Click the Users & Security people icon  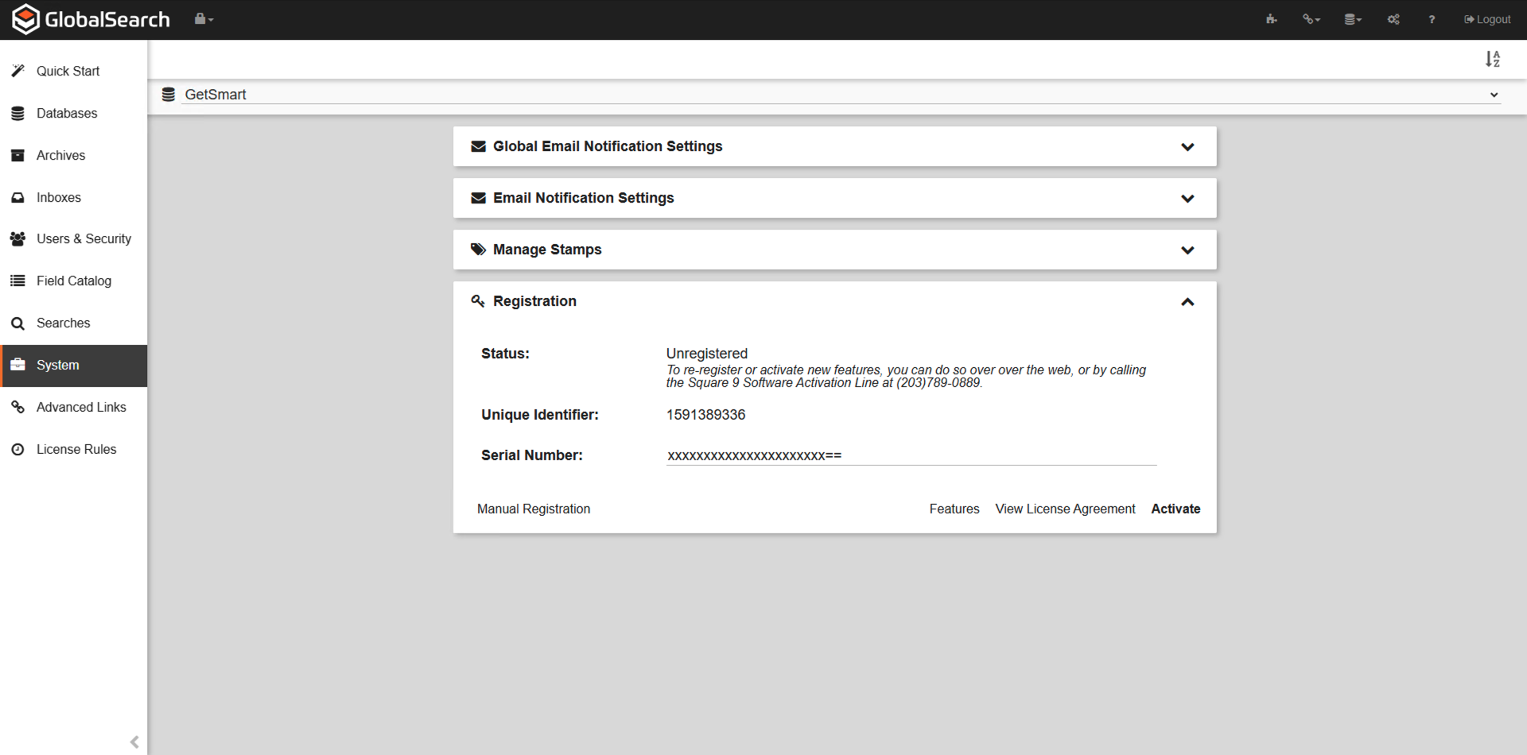(x=17, y=238)
